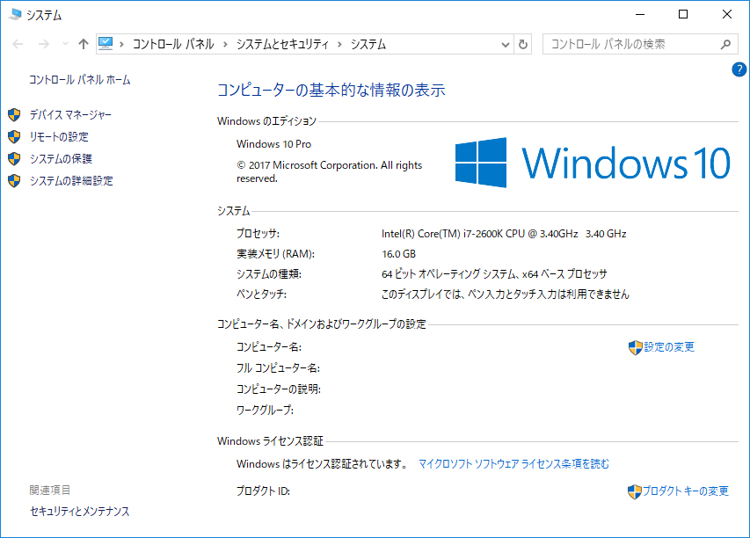Viewport: 750px width, 538px height.
Task: Click 設定の変更 link
Action: (x=669, y=347)
